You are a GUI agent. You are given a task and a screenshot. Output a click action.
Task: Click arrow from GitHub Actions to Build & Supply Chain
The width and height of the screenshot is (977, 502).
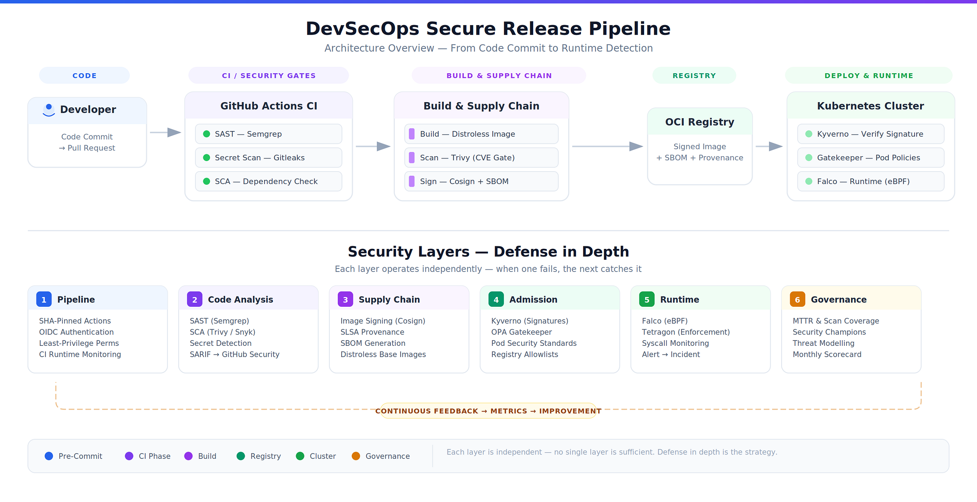click(373, 146)
